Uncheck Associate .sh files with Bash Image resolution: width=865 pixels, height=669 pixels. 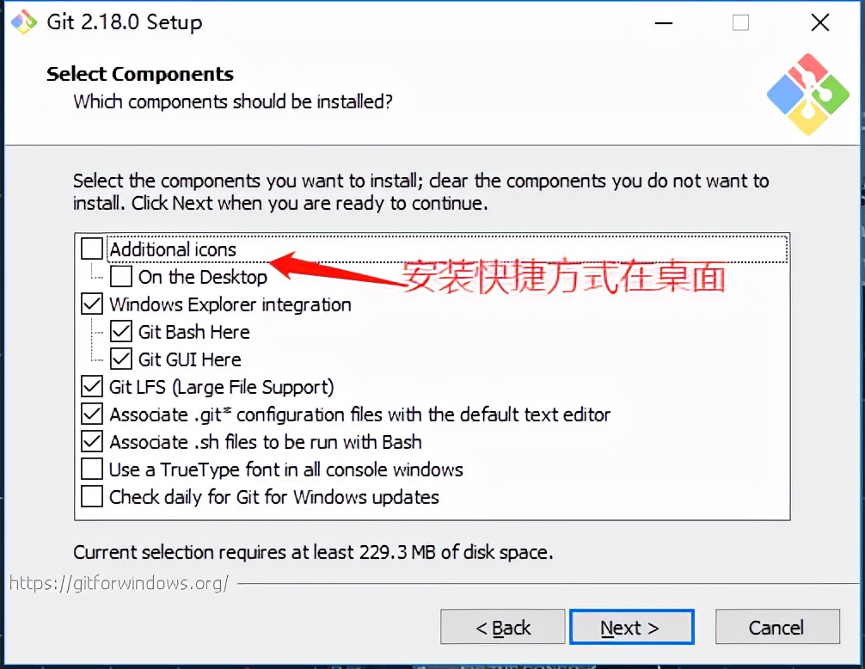click(x=92, y=442)
